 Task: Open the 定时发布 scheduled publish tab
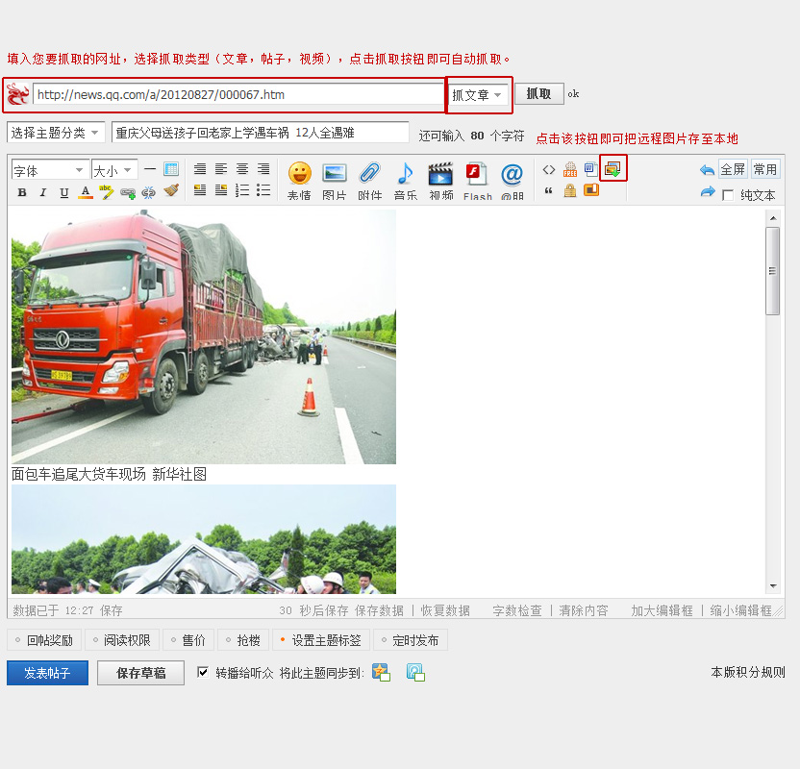pyautogui.click(x=410, y=640)
